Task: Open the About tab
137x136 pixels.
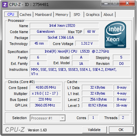Action: (108, 15)
